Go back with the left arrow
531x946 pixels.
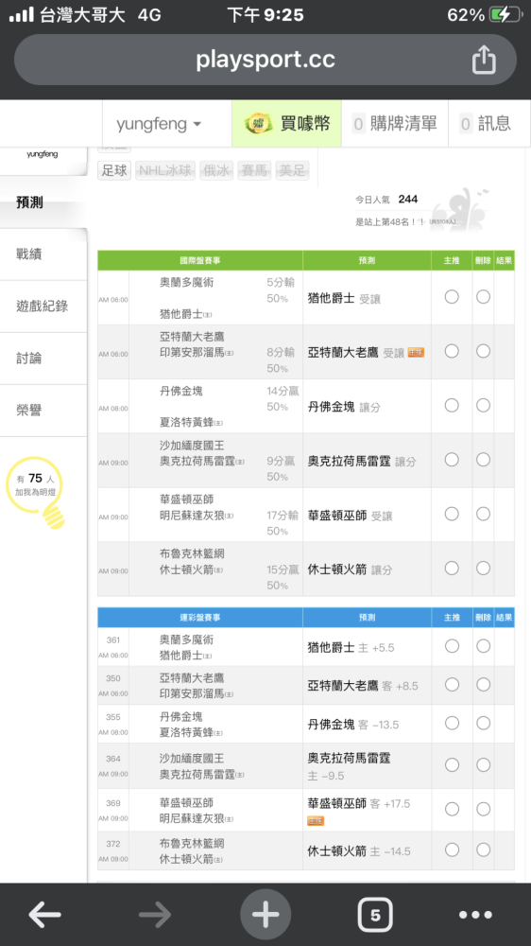click(45, 915)
